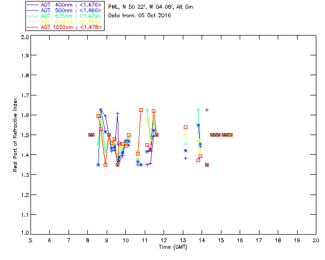The image size is (325, 260).
Task: Click the purple dashed line sample in legend
Action: (32, 5)
